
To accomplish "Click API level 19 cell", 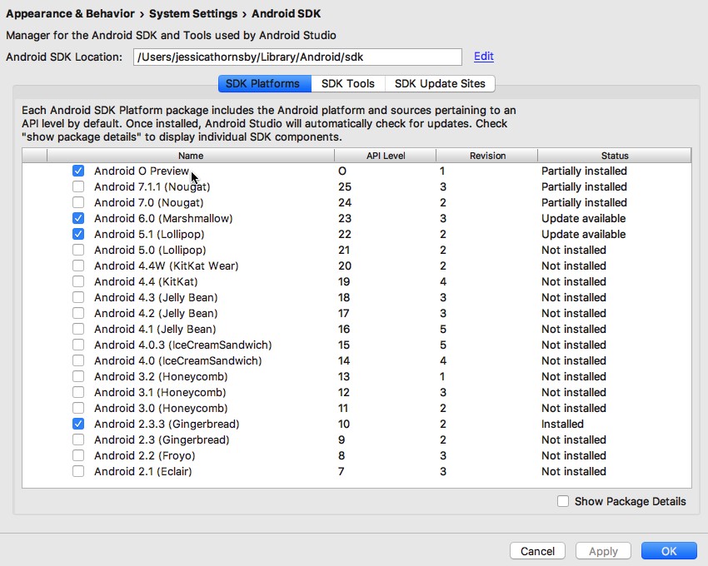I will (x=344, y=281).
